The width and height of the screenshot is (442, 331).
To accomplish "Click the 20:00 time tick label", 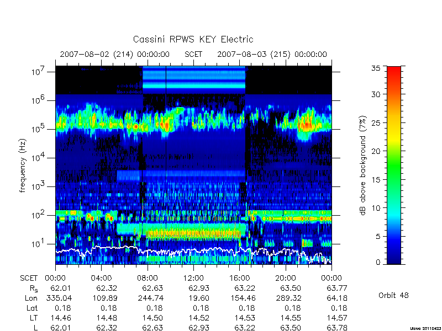I will [x=286, y=278].
